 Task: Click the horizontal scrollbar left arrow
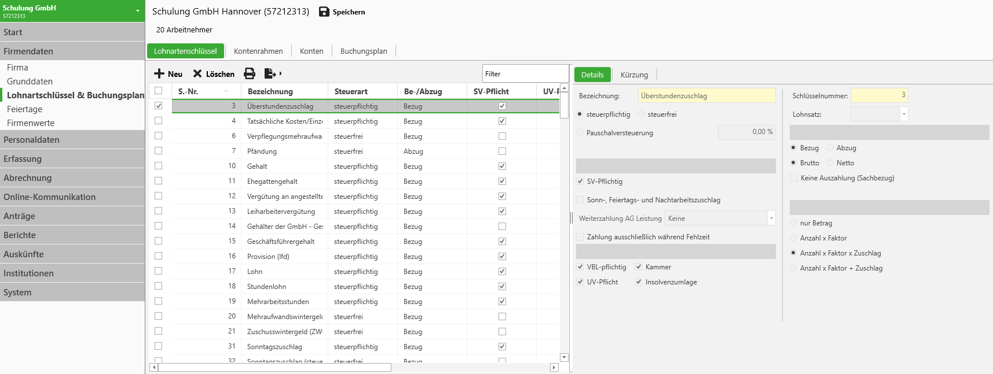[x=153, y=367]
